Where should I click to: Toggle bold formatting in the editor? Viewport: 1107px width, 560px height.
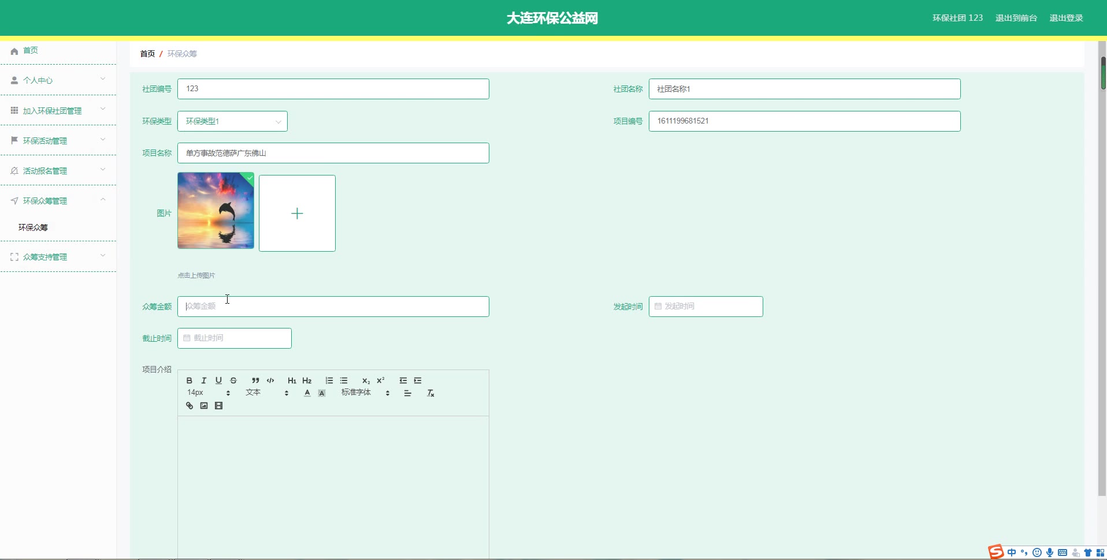(x=189, y=380)
